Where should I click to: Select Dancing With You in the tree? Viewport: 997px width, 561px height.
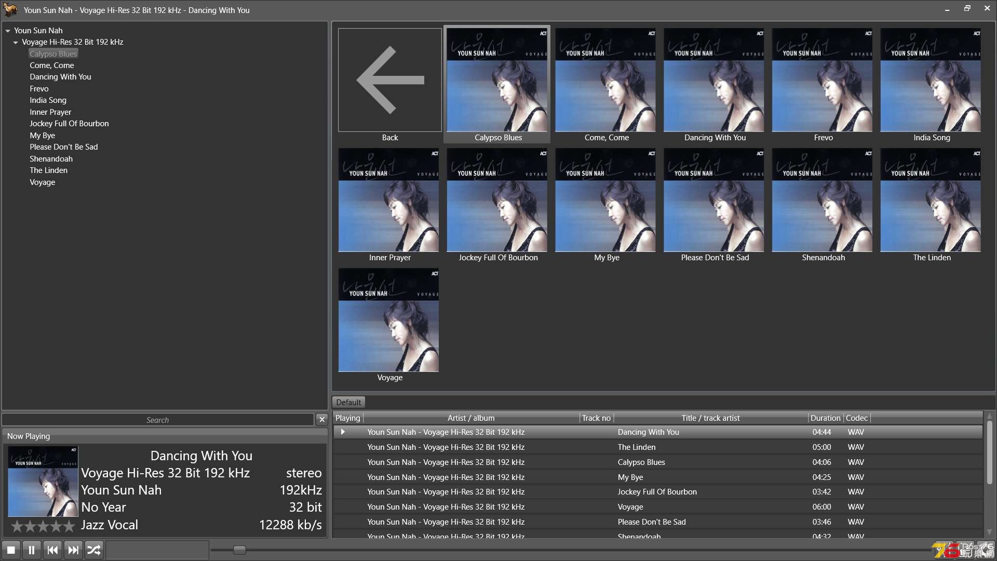pyautogui.click(x=60, y=77)
